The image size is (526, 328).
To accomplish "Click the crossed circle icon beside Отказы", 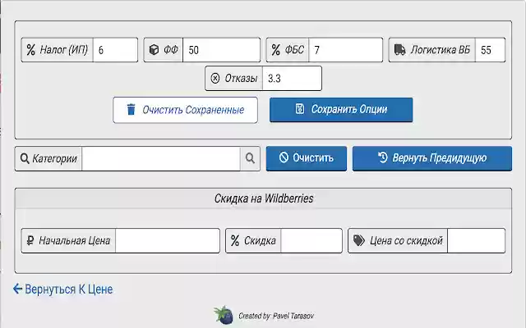I will pos(215,79).
